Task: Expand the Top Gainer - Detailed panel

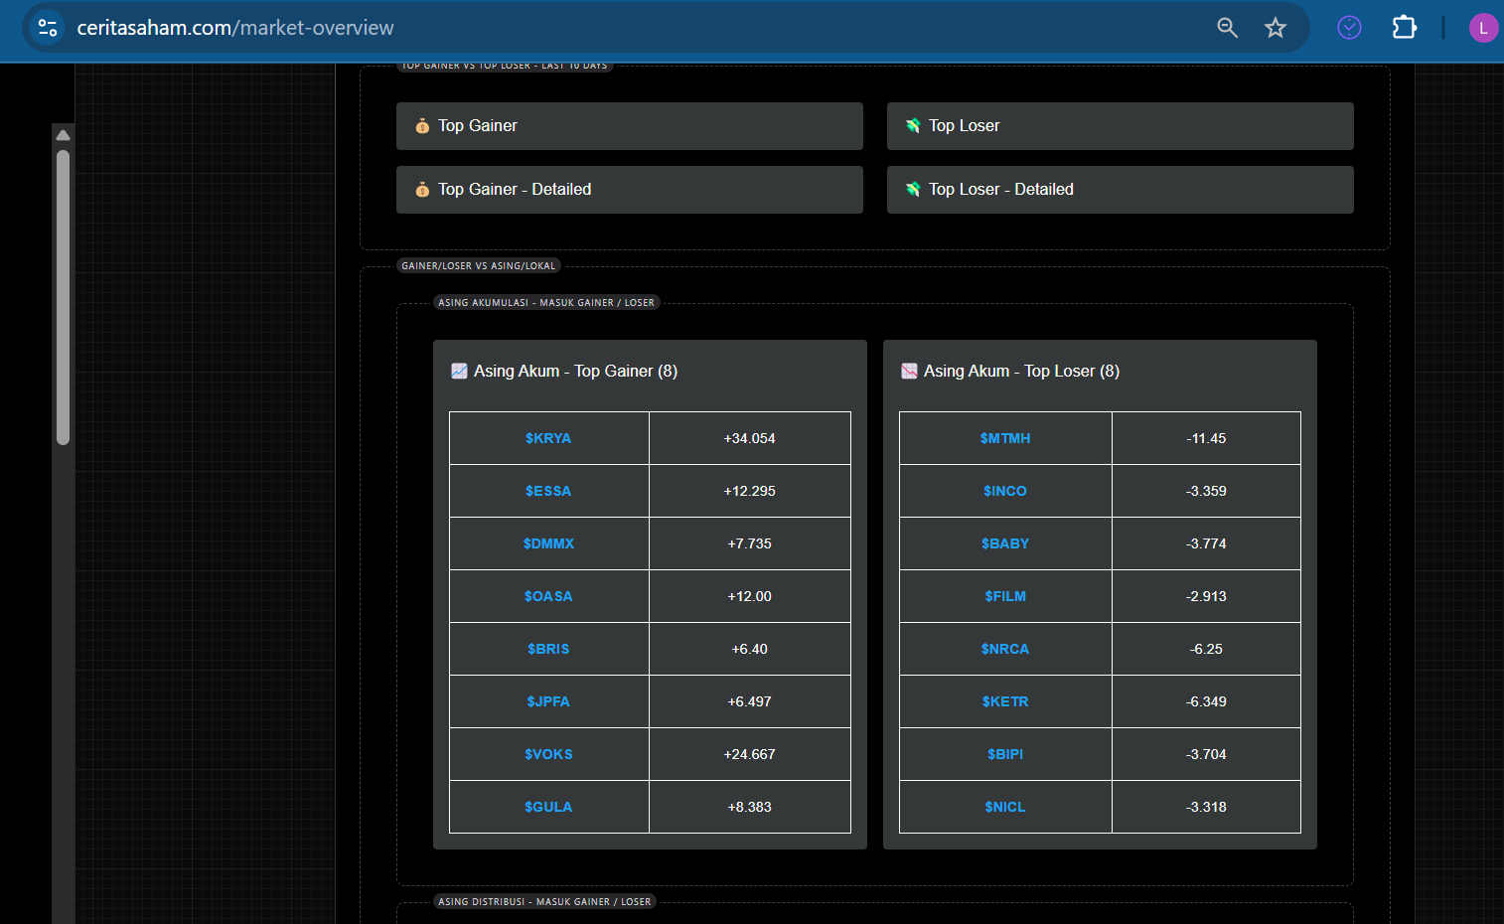Action: click(630, 190)
